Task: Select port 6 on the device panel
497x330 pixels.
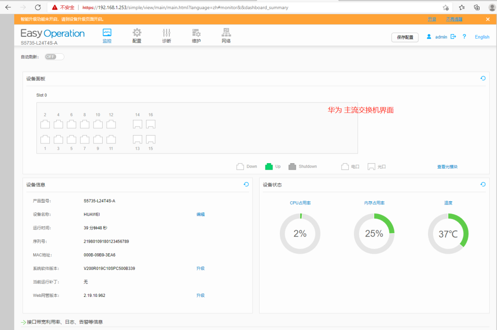Action: [71, 124]
